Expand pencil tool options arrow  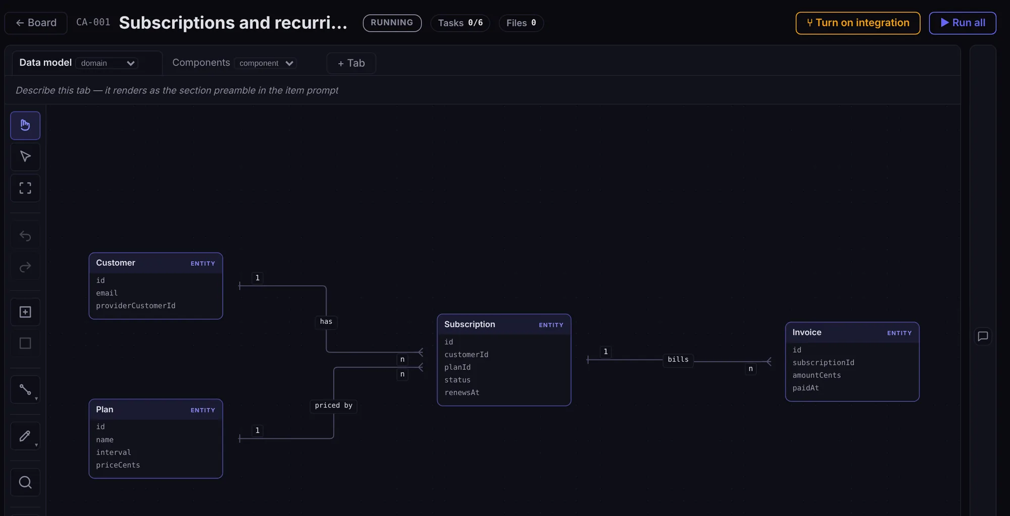(36, 445)
